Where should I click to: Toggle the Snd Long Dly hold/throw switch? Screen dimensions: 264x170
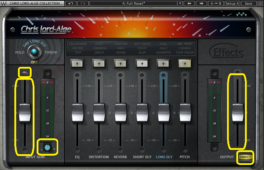(34, 52)
